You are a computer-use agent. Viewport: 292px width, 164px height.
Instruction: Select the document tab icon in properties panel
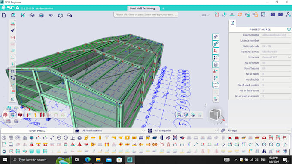point(232,23)
